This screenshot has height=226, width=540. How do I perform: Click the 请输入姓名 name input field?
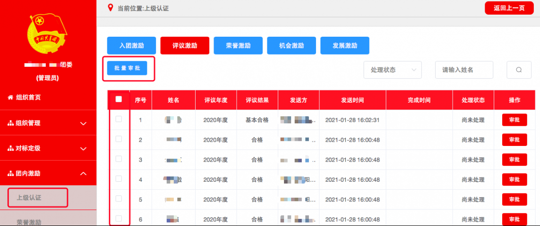[464, 70]
